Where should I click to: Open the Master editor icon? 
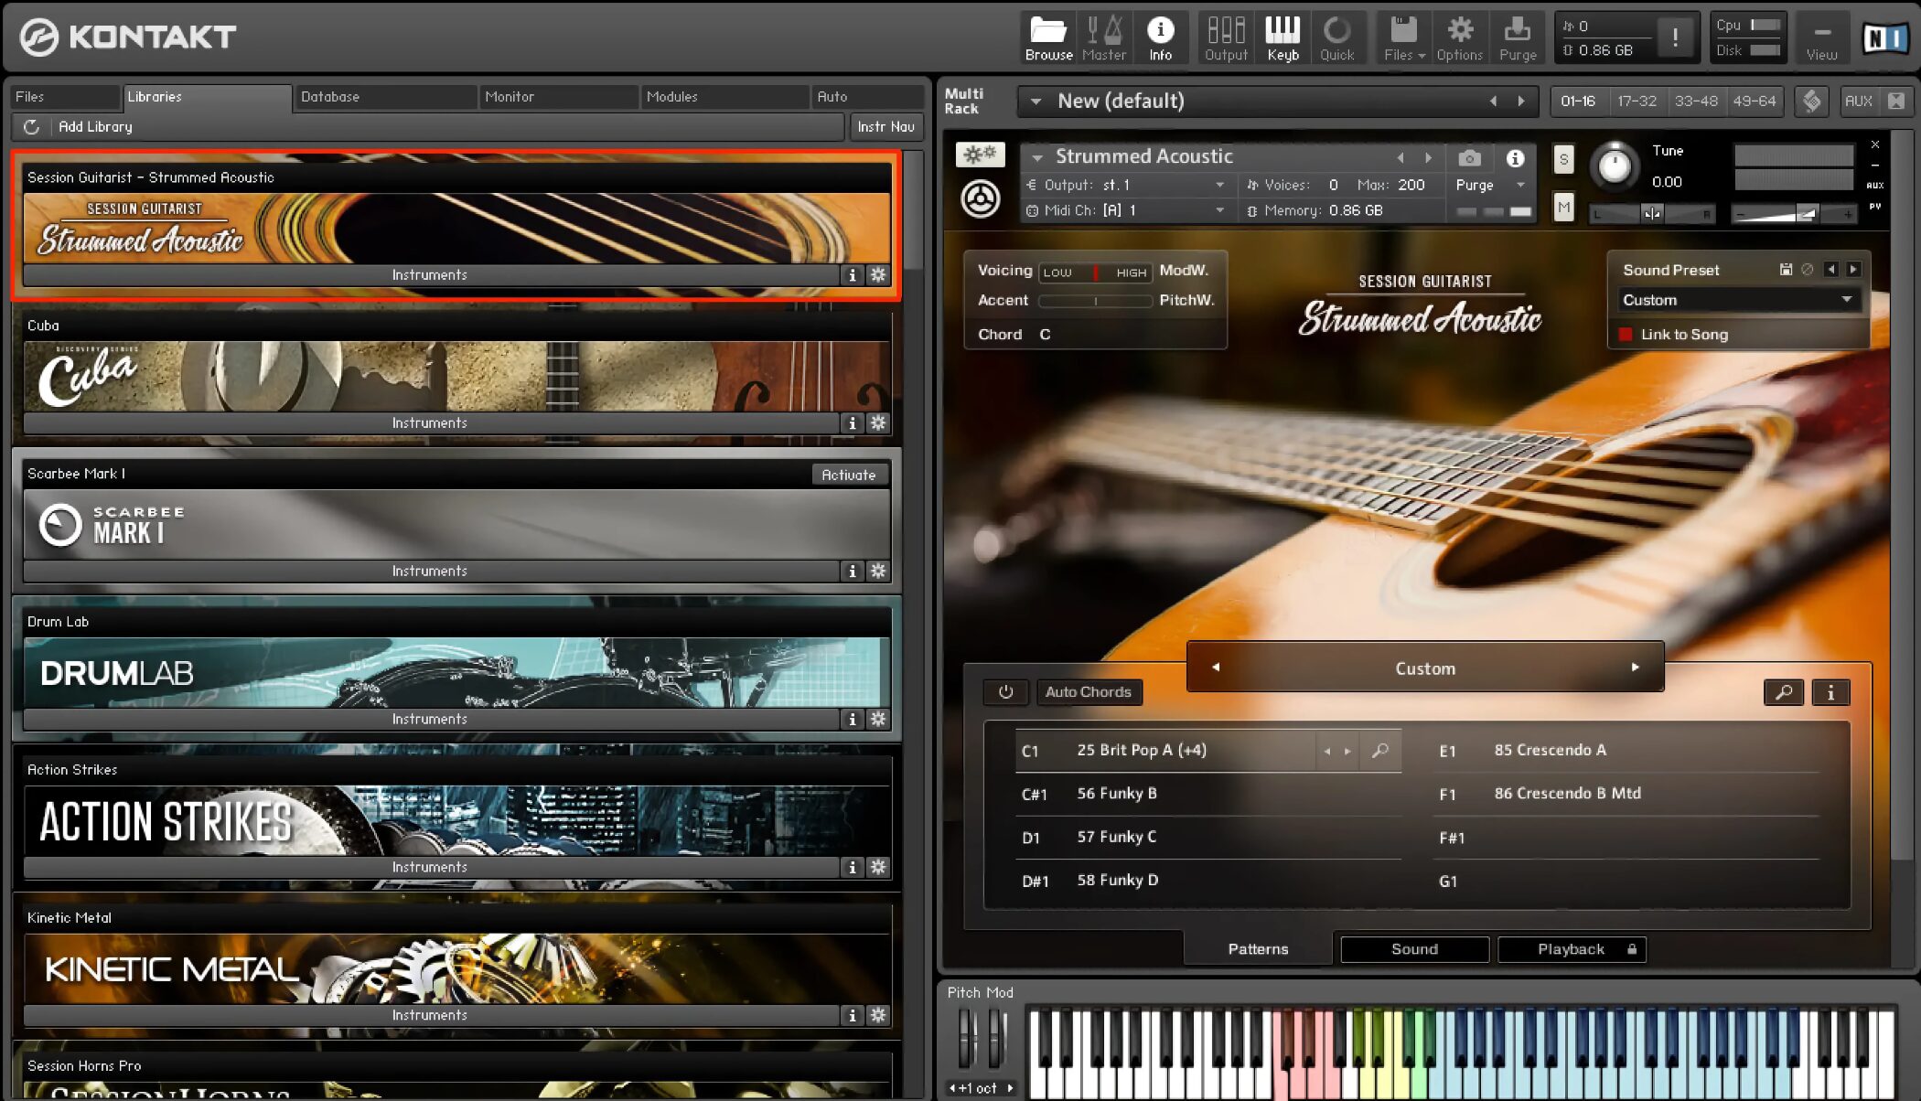click(1104, 37)
